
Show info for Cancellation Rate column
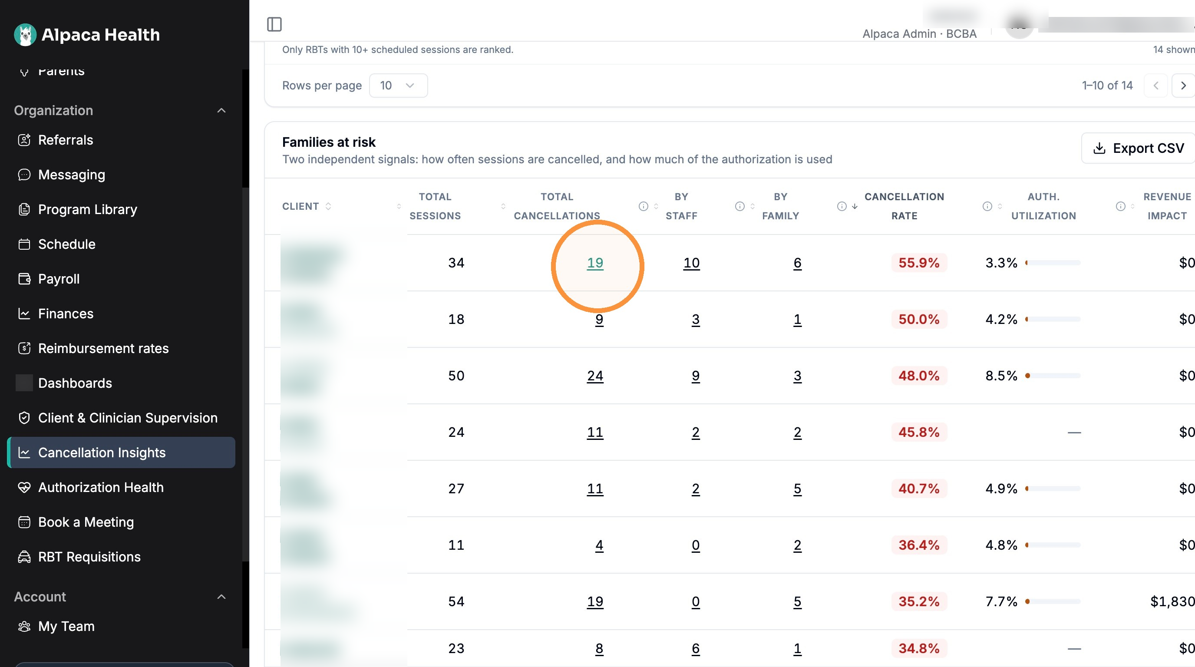tap(842, 206)
